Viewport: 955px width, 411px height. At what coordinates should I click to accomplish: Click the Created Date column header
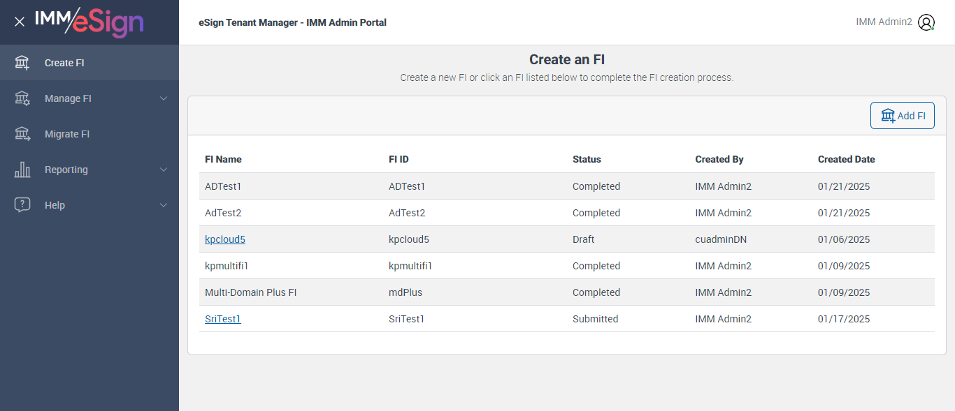pyautogui.click(x=846, y=159)
